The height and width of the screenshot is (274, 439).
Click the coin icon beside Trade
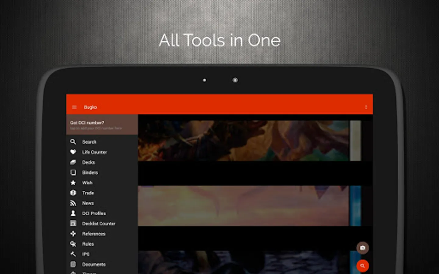[x=73, y=193]
